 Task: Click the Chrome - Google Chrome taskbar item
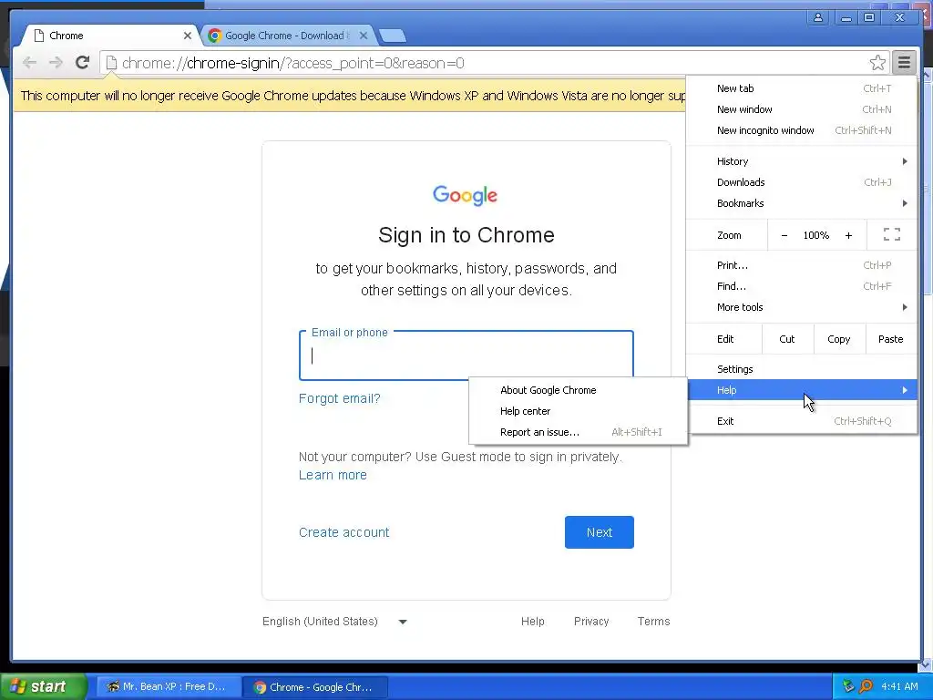coord(315,687)
